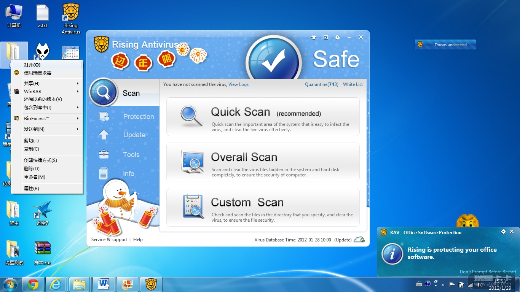Click the Custom Scan checklist icon

tap(193, 206)
